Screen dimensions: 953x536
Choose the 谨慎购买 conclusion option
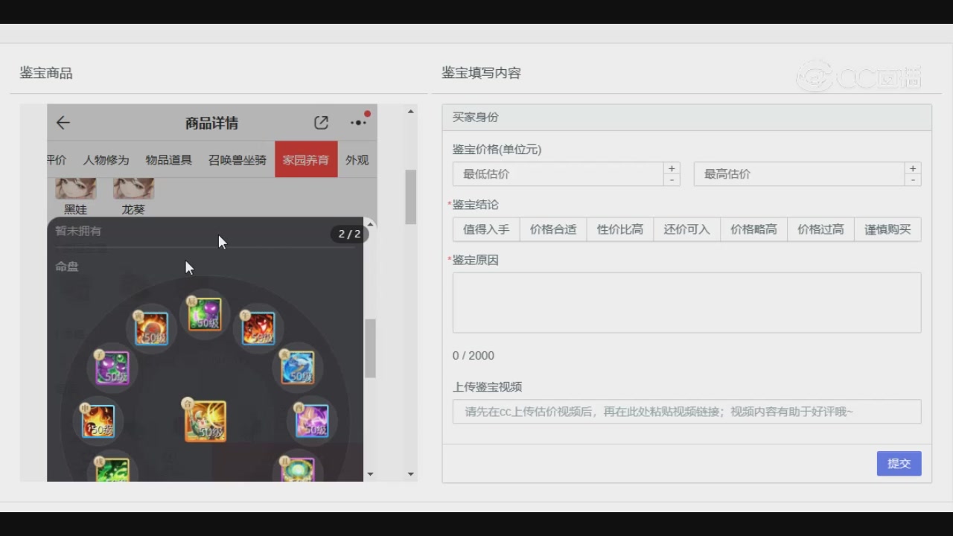pyautogui.click(x=887, y=229)
